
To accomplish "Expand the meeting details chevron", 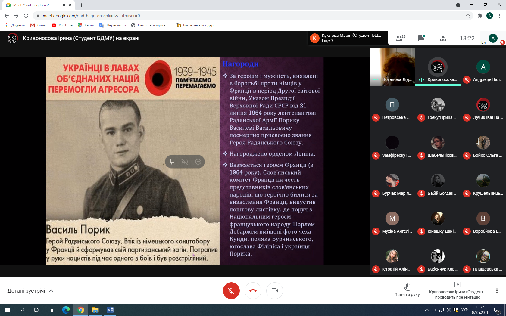I will click(x=51, y=291).
